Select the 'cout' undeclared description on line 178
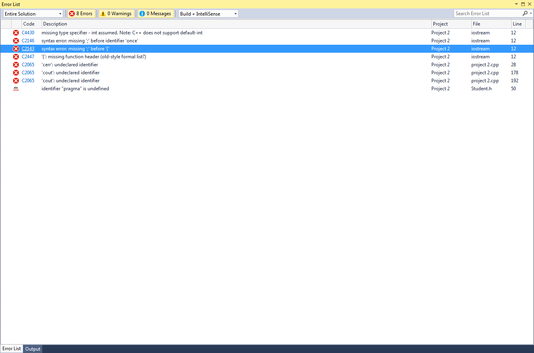The image size is (534, 353). 71,73
